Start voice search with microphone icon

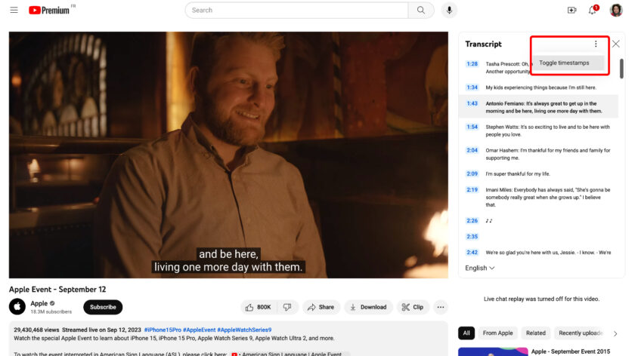[x=449, y=10]
